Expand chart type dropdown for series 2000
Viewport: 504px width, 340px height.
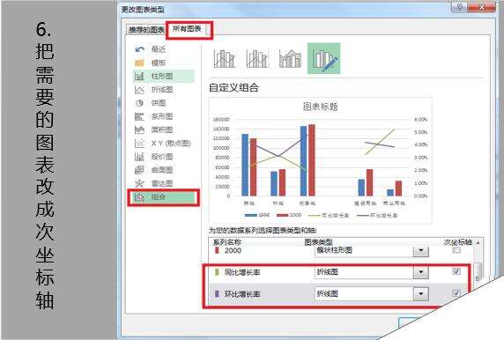point(421,251)
